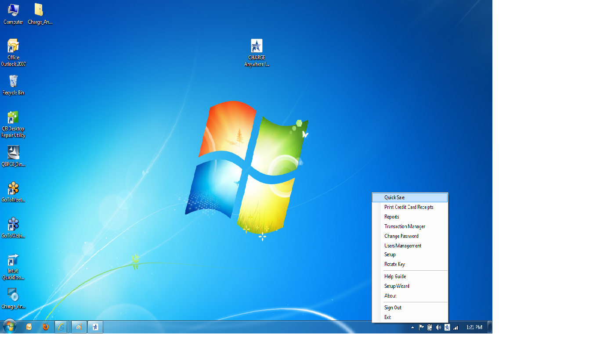
Task: Click Sign Out in the tray menu
Action: [393, 308]
